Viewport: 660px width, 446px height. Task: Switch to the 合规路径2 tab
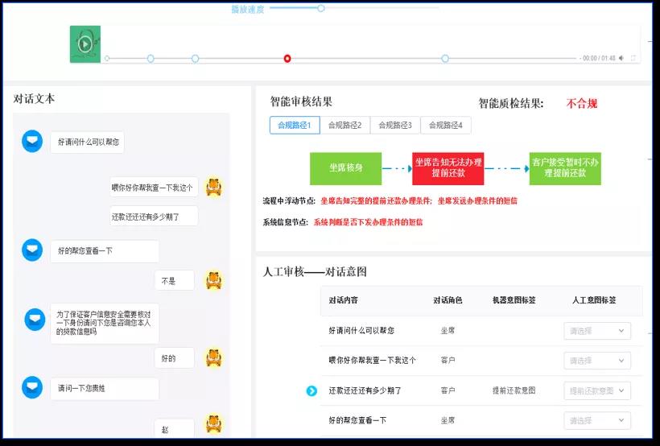tap(344, 126)
